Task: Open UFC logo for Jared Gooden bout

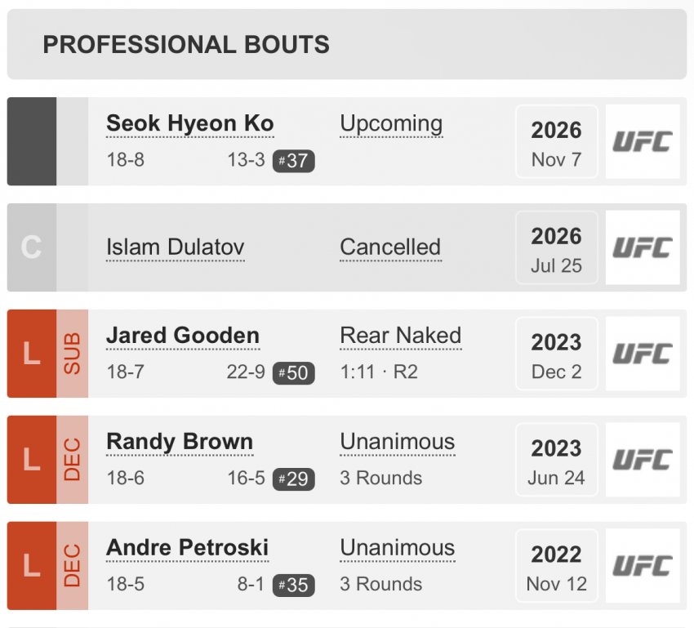Action: 643,354
